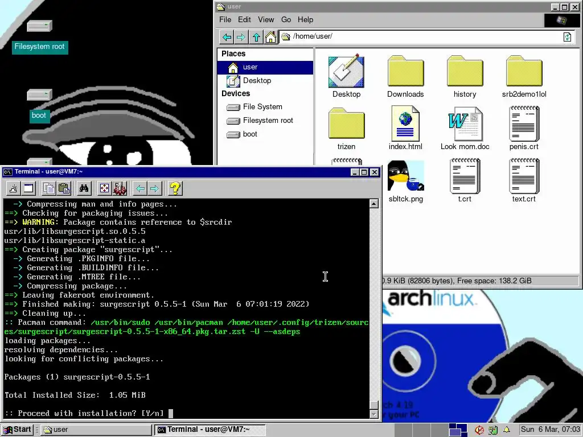Switch to the user window taskbar button
Screen dimensions: 583x437
[x=96, y=430]
